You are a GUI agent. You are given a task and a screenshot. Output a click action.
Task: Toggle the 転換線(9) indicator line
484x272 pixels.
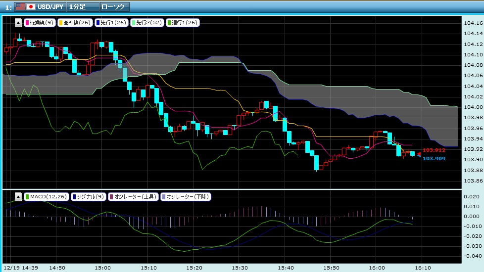point(40,23)
